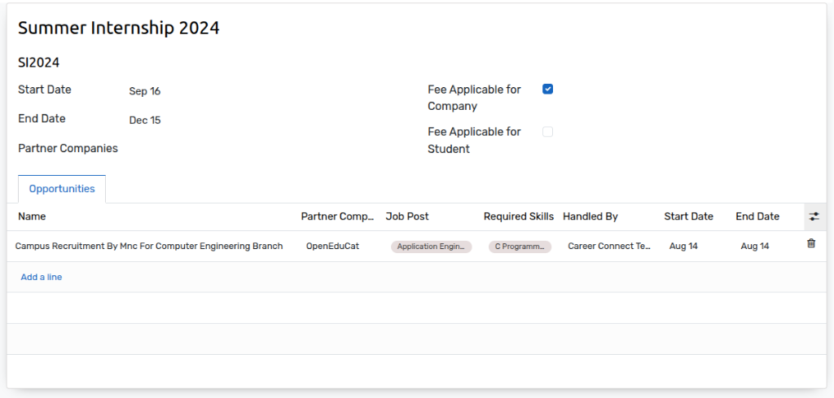Open the optional columns settings icon
This screenshot has width=834, height=398.
(x=814, y=216)
